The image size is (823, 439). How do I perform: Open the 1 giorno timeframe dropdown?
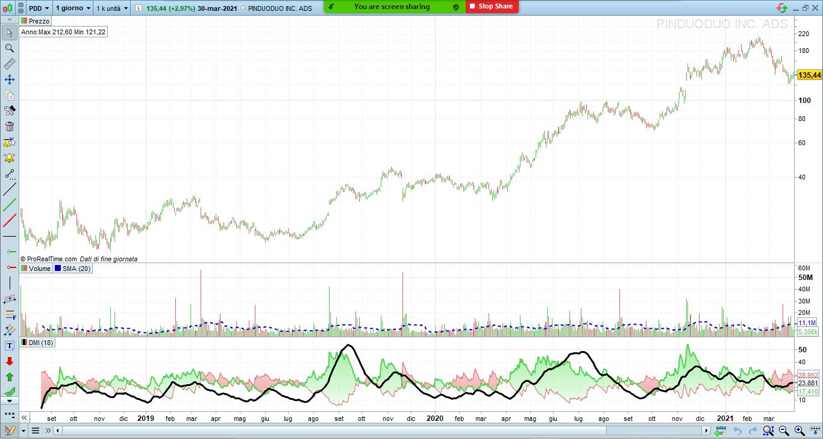(73, 8)
